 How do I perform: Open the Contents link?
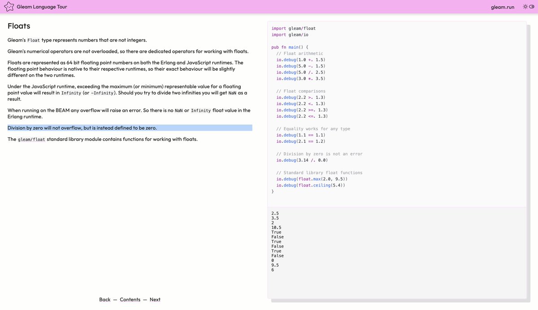point(130,299)
